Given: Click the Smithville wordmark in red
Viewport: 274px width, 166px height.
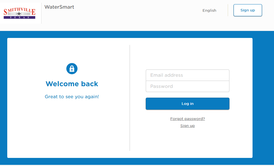Looking at the screenshot, I should [19, 11].
